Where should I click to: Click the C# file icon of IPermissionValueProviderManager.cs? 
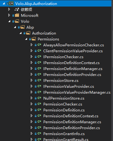pyautogui.click(x=39, y=92)
